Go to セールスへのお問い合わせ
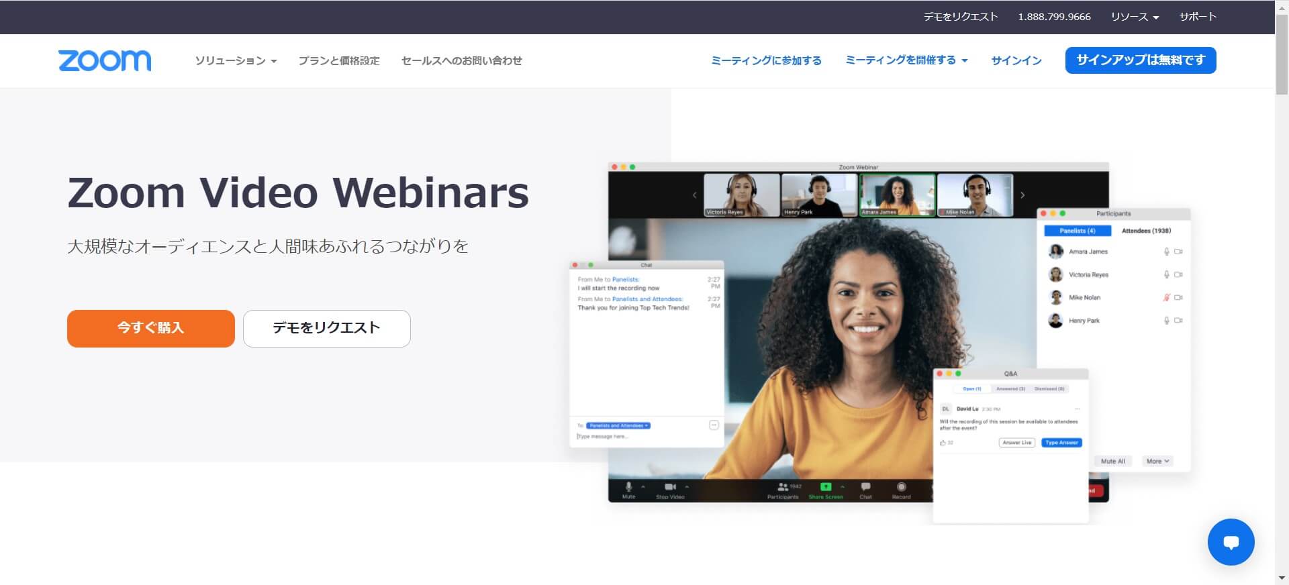The height and width of the screenshot is (585, 1289). (462, 60)
